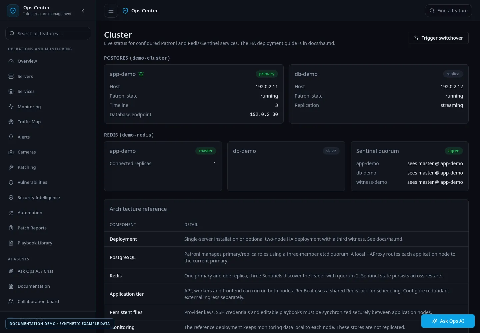
Task: Click the Playbook Library document icon
Action: (x=11, y=243)
